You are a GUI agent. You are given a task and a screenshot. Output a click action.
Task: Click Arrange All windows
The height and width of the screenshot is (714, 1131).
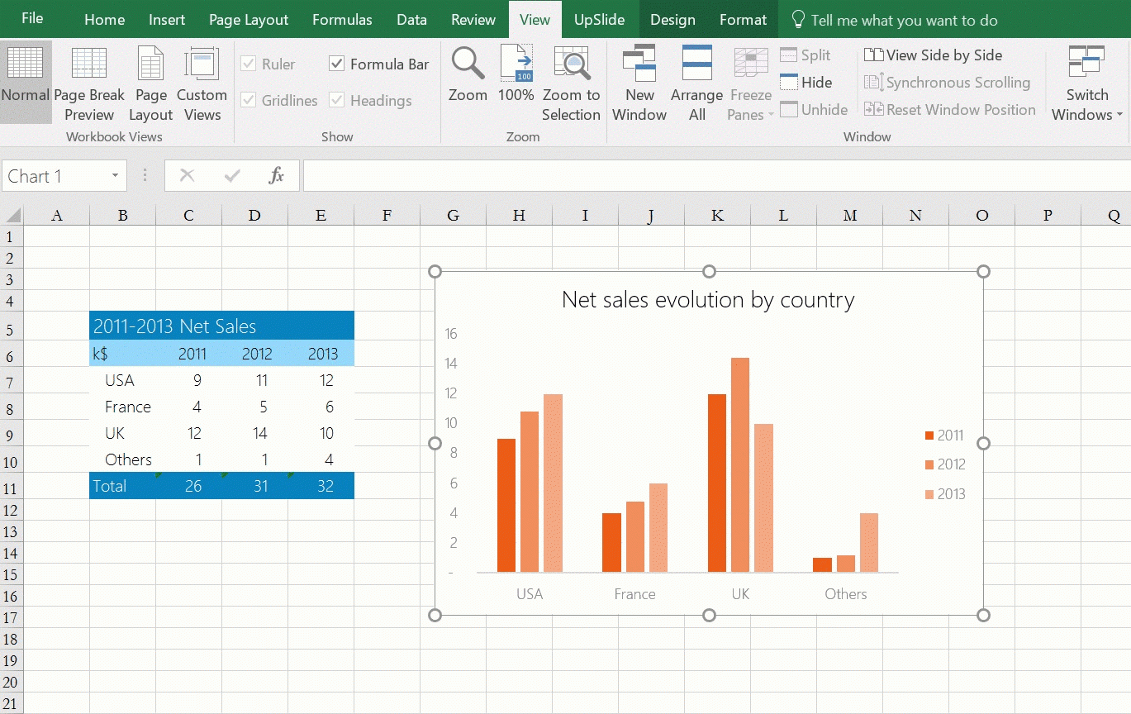coord(696,83)
